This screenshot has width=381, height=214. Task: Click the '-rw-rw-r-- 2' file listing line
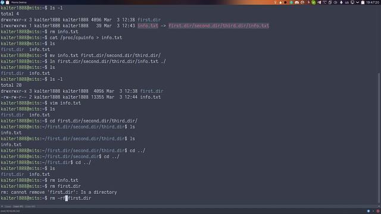point(81,97)
